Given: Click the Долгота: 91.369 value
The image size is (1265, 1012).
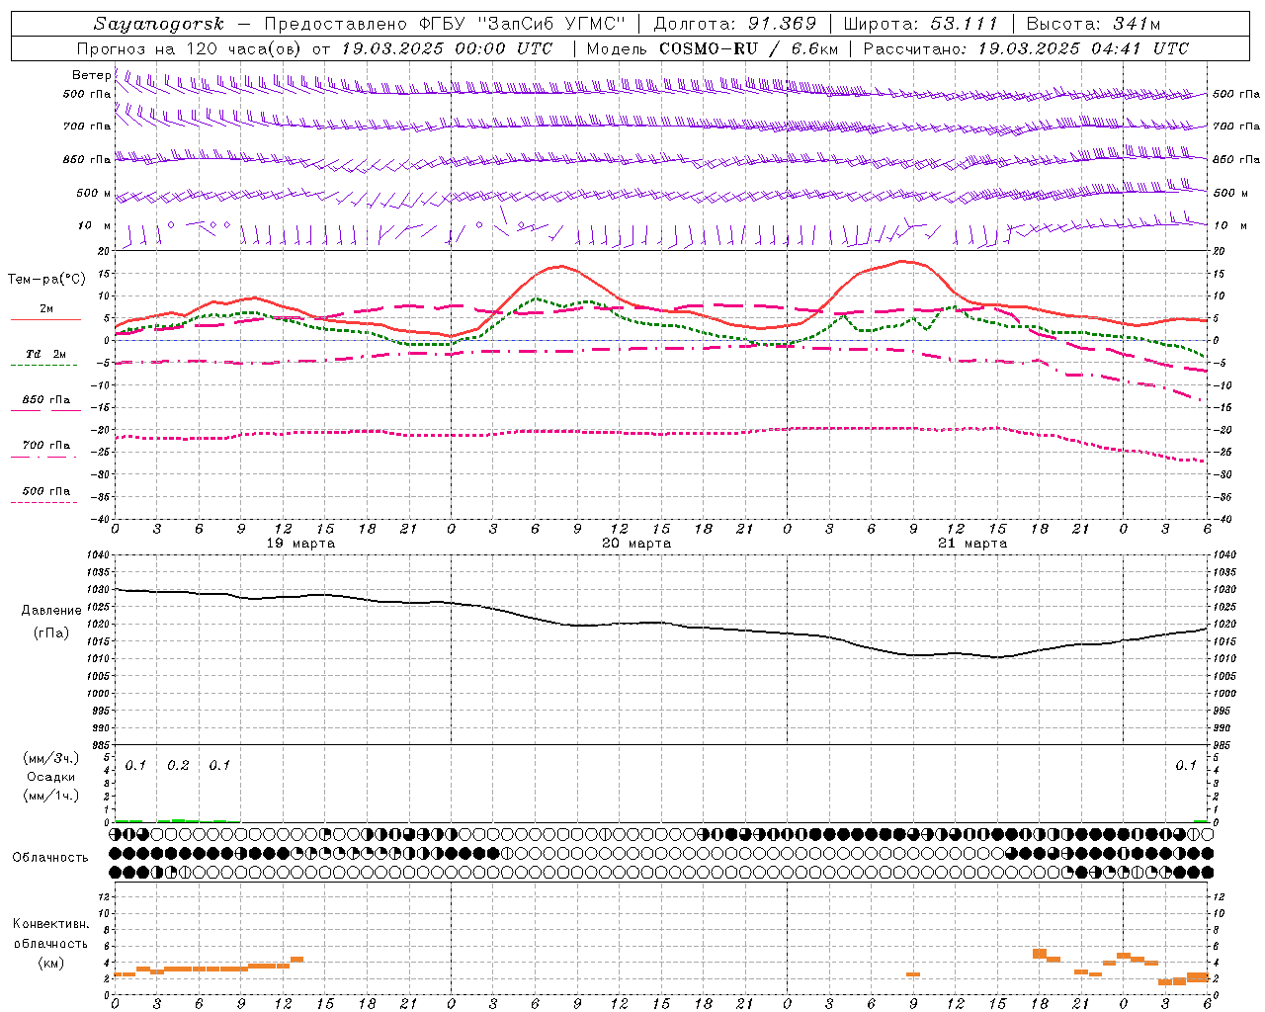Looking at the screenshot, I should click(735, 24).
